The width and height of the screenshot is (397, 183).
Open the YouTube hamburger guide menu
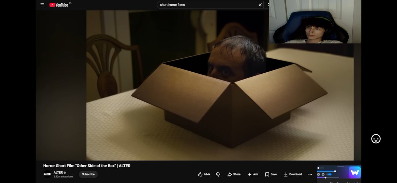[x=42, y=5]
